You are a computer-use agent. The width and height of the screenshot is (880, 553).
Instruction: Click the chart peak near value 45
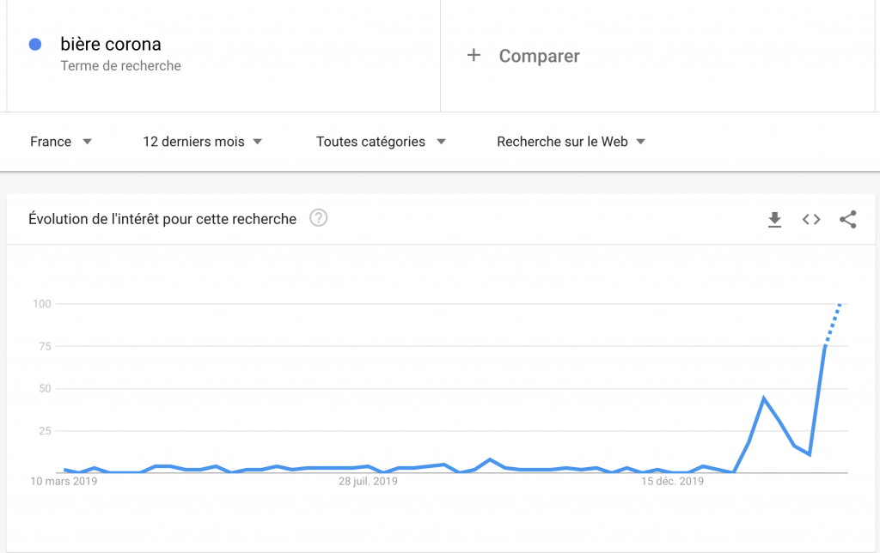pos(764,398)
